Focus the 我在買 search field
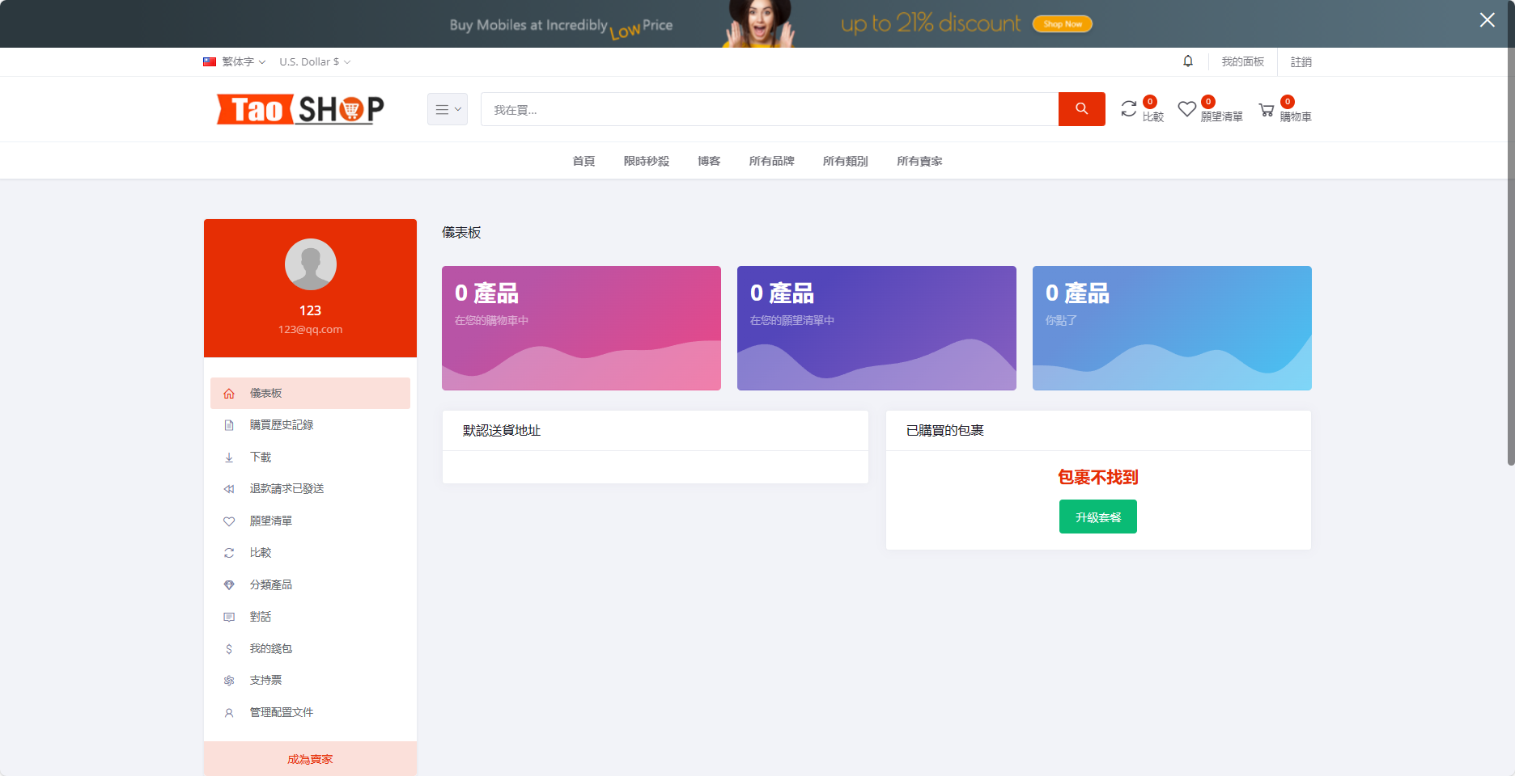Image resolution: width=1515 pixels, height=776 pixels. pyautogui.click(x=770, y=109)
